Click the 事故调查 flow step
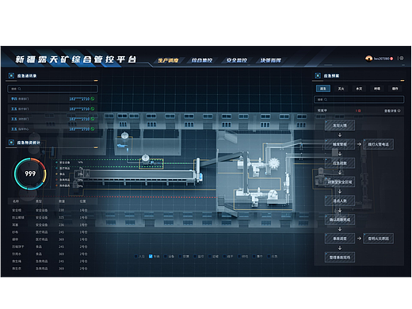 click(340, 238)
